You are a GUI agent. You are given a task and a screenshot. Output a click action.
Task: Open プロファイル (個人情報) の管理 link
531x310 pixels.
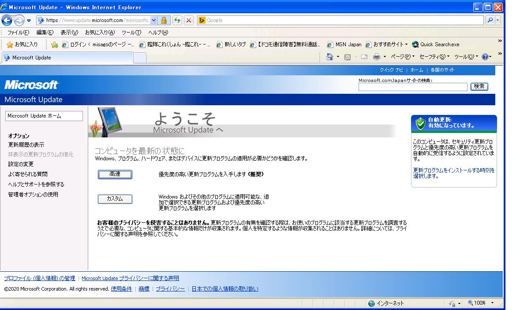click(39, 278)
